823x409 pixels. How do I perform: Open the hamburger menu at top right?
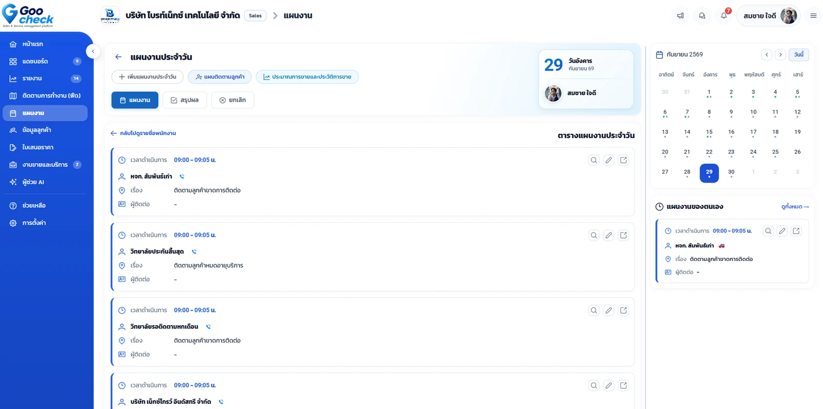(813, 15)
